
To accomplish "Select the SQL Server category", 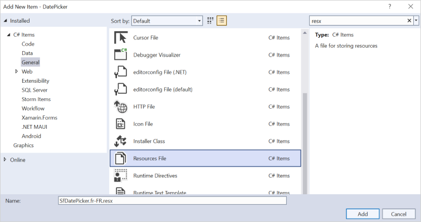I will pyautogui.click(x=35, y=90).
